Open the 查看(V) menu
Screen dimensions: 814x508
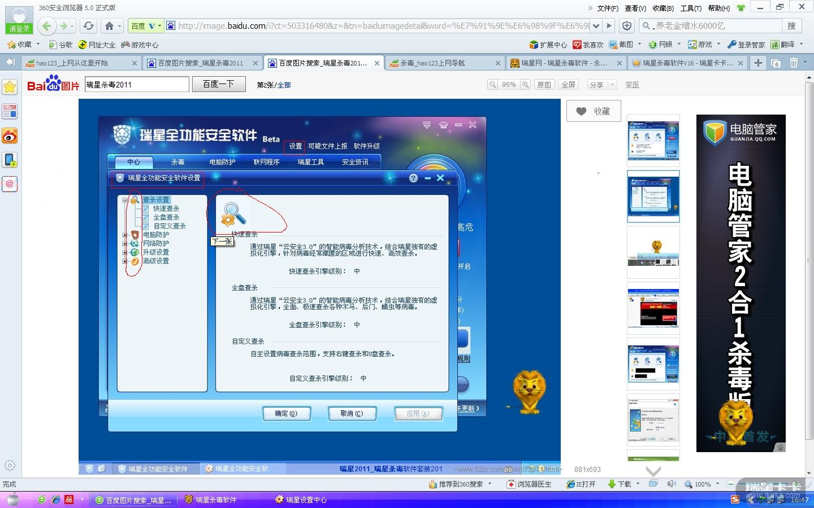point(635,8)
